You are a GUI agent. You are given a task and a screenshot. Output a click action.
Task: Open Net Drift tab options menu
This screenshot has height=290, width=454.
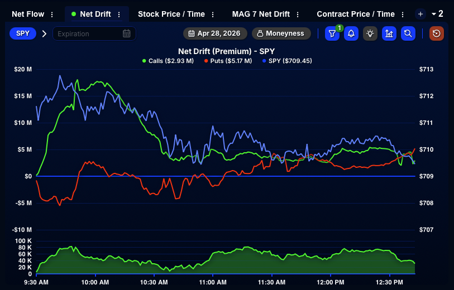click(x=119, y=14)
